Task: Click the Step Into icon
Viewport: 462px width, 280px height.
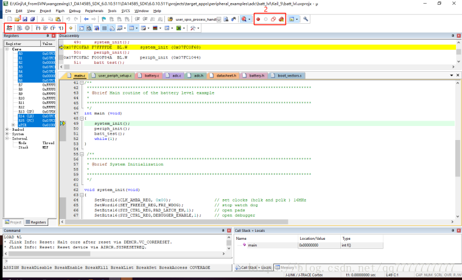Action: pos(38,28)
